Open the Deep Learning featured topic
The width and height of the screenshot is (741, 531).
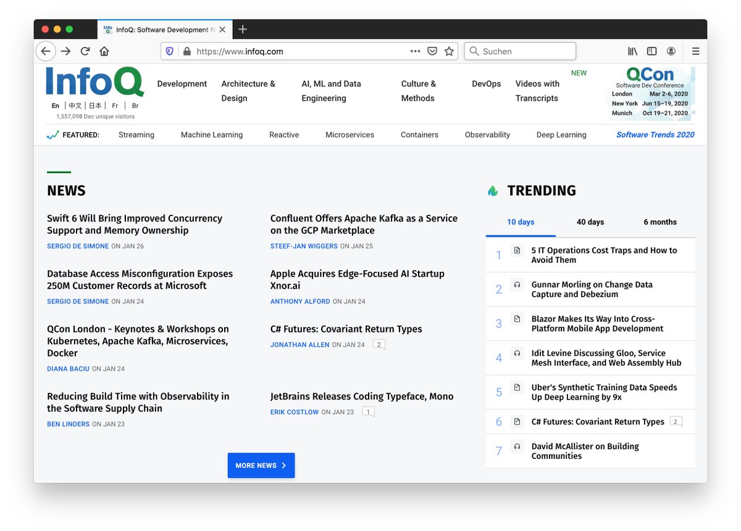click(x=561, y=134)
